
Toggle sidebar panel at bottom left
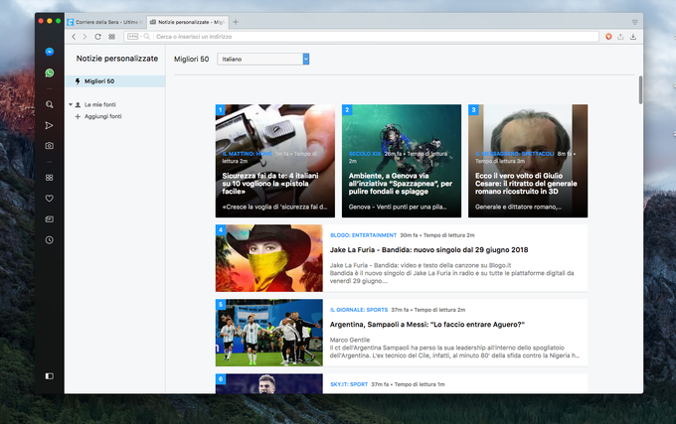pyautogui.click(x=50, y=376)
